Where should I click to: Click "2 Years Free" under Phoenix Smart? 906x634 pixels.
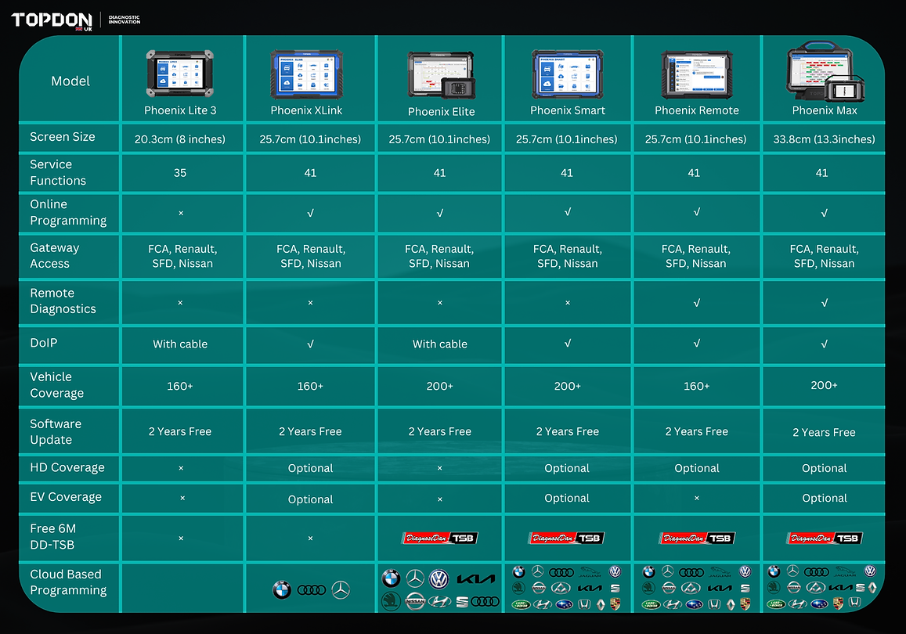pos(568,432)
